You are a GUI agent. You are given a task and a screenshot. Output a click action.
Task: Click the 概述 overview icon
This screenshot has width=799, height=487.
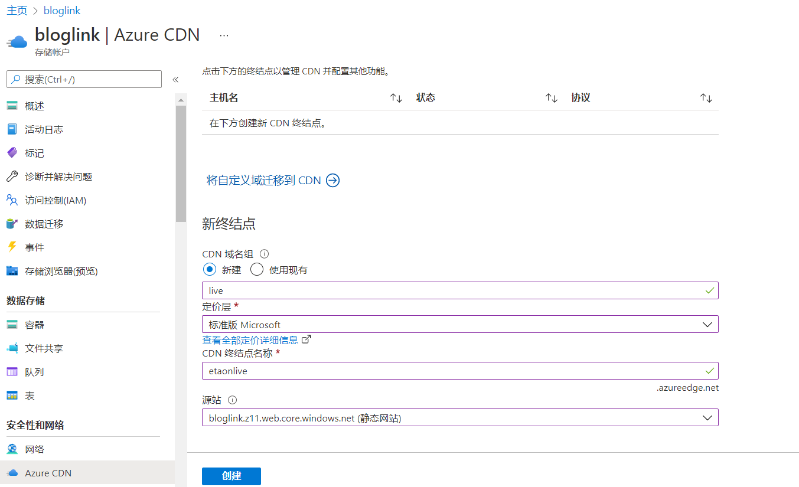(x=12, y=106)
